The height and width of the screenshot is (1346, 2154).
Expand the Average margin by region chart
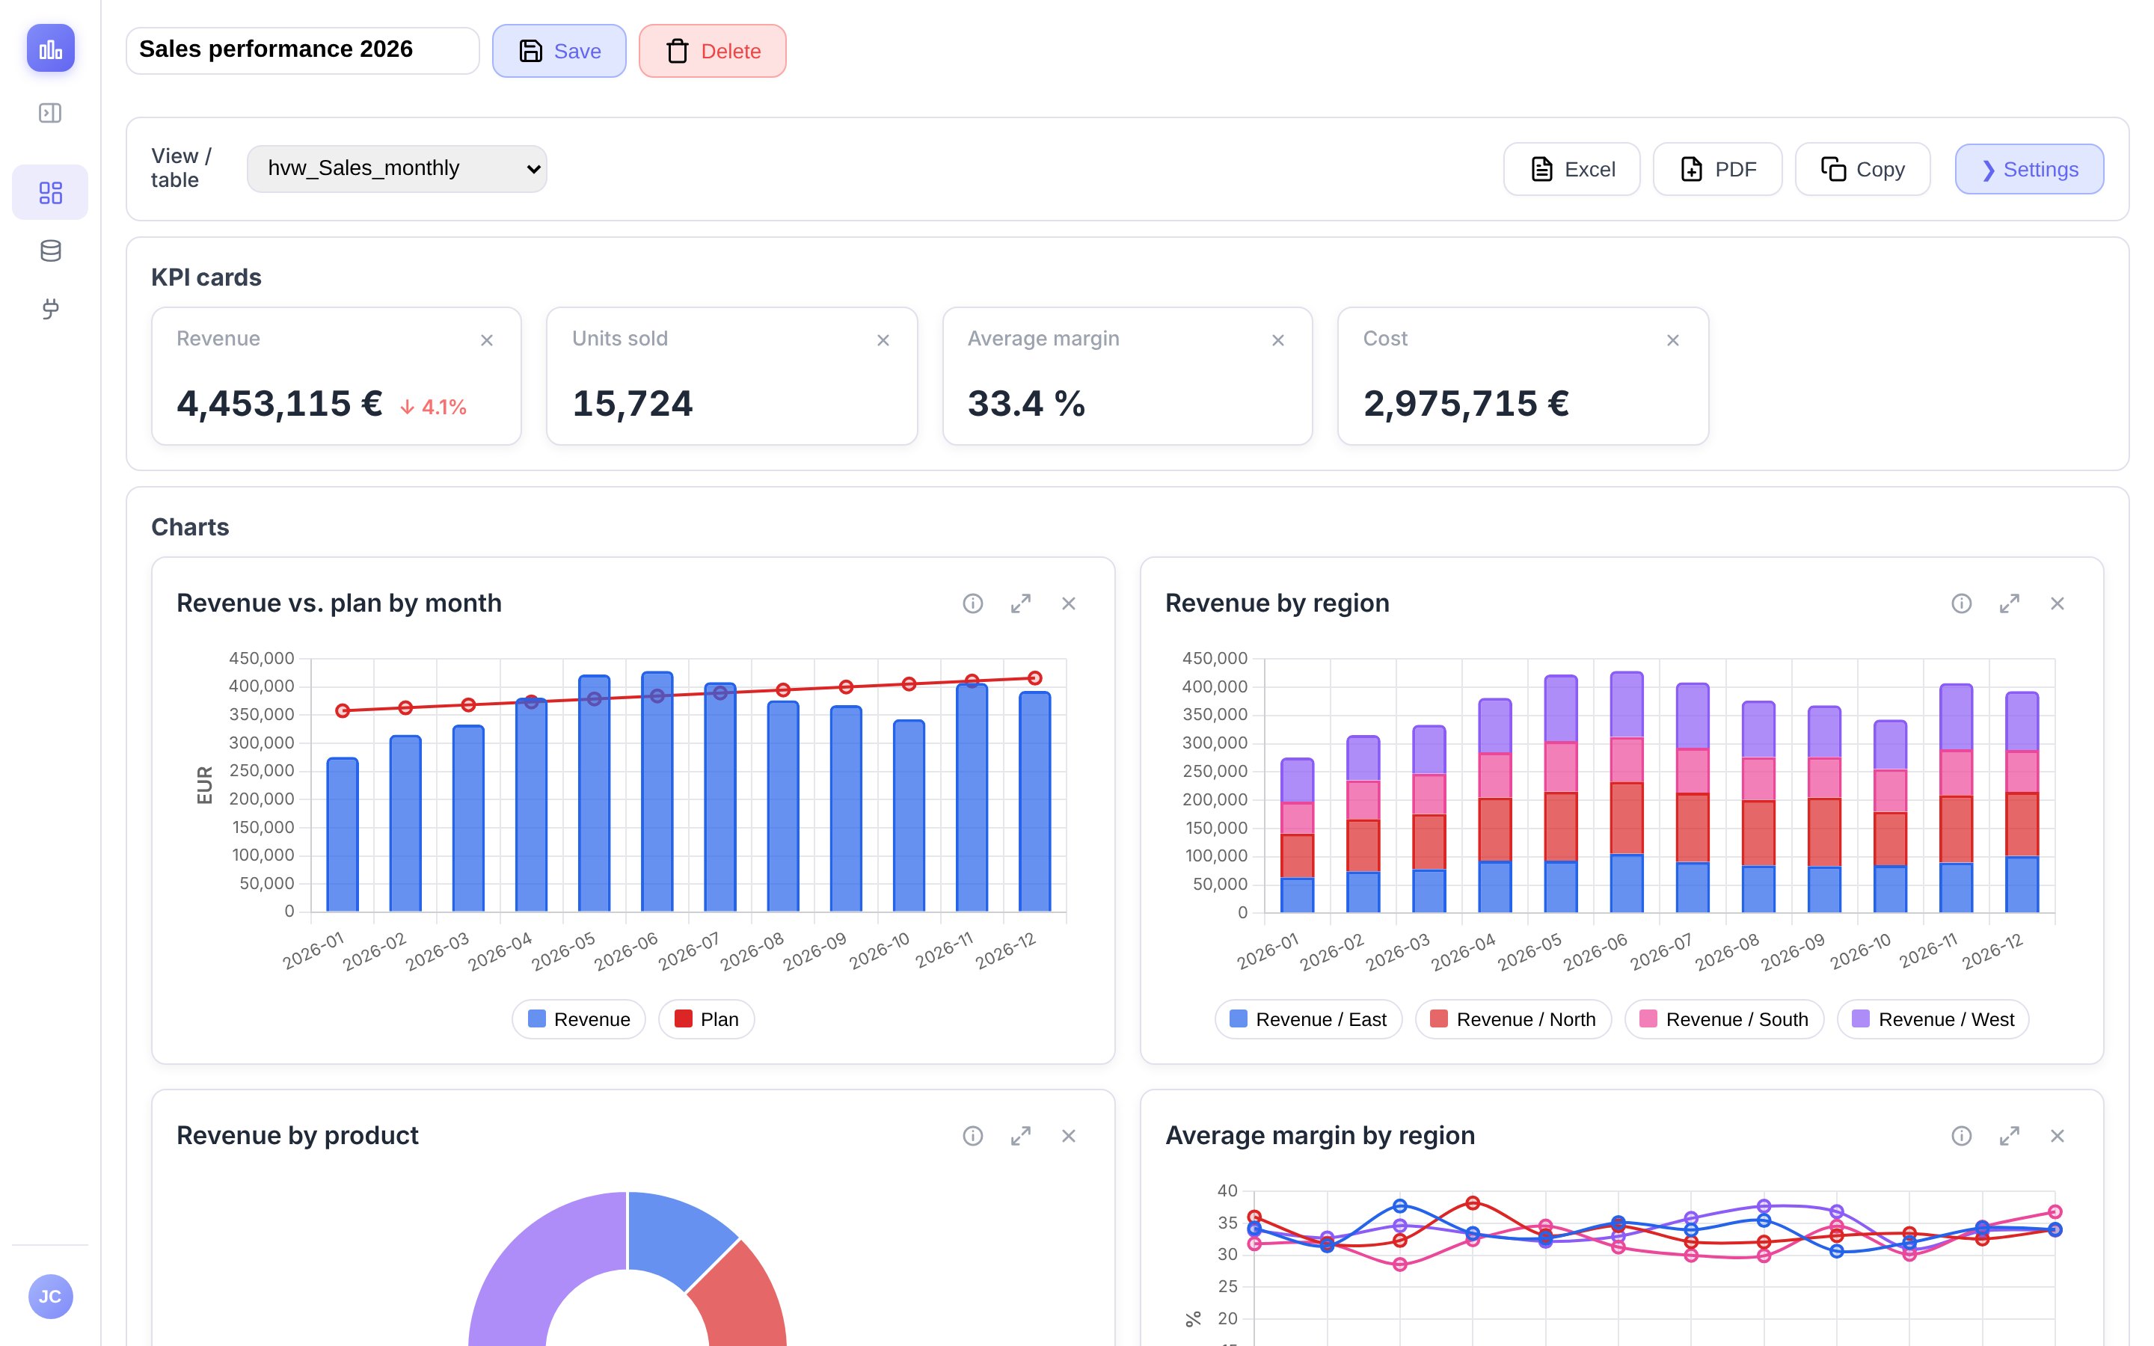click(2010, 1136)
